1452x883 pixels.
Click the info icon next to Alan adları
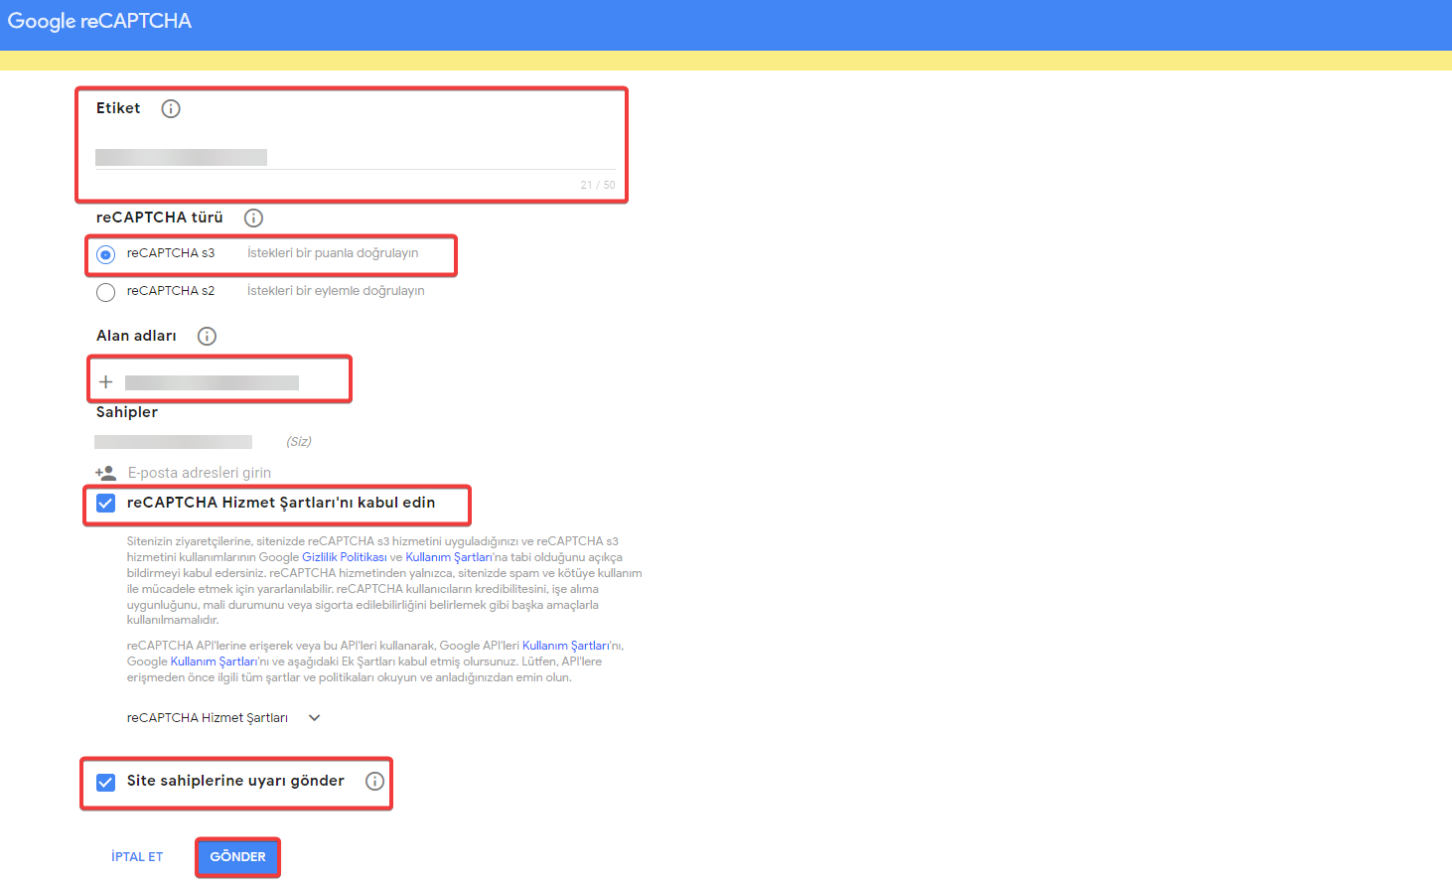click(x=207, y=336)
